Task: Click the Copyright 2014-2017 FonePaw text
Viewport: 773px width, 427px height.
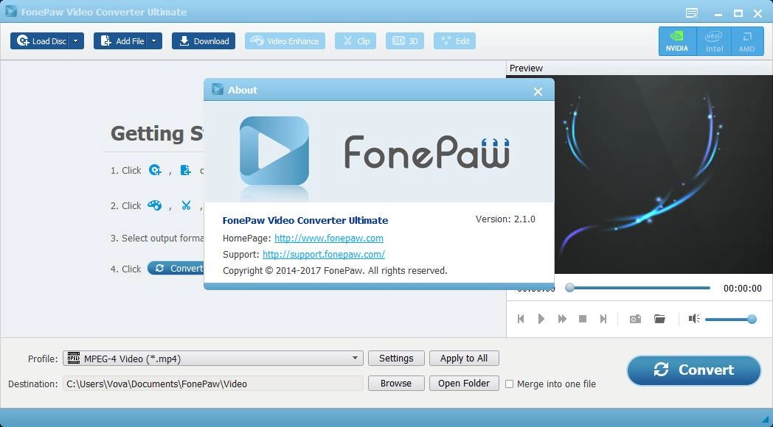Action: (x=335, y=271)
